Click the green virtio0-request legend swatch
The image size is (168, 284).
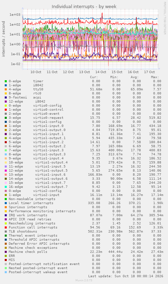click(6, 118)
